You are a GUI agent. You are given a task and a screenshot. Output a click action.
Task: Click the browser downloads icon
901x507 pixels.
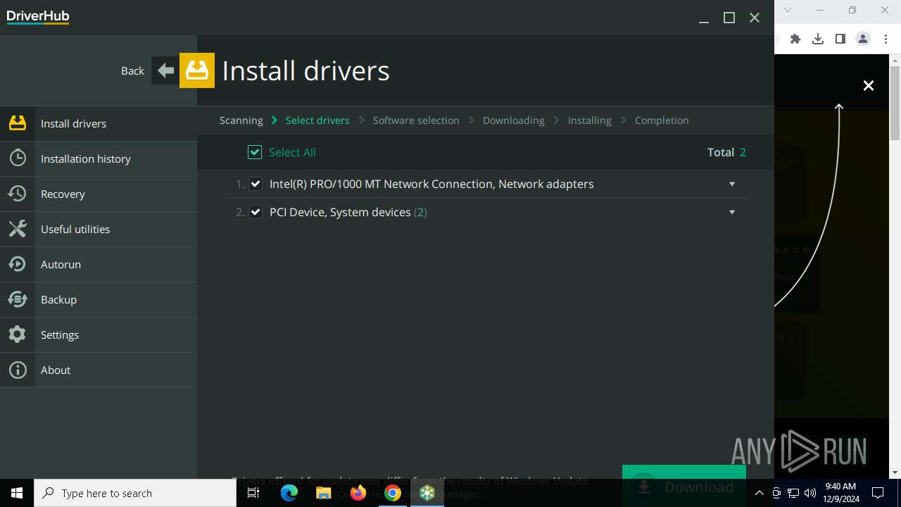[818, 39]
